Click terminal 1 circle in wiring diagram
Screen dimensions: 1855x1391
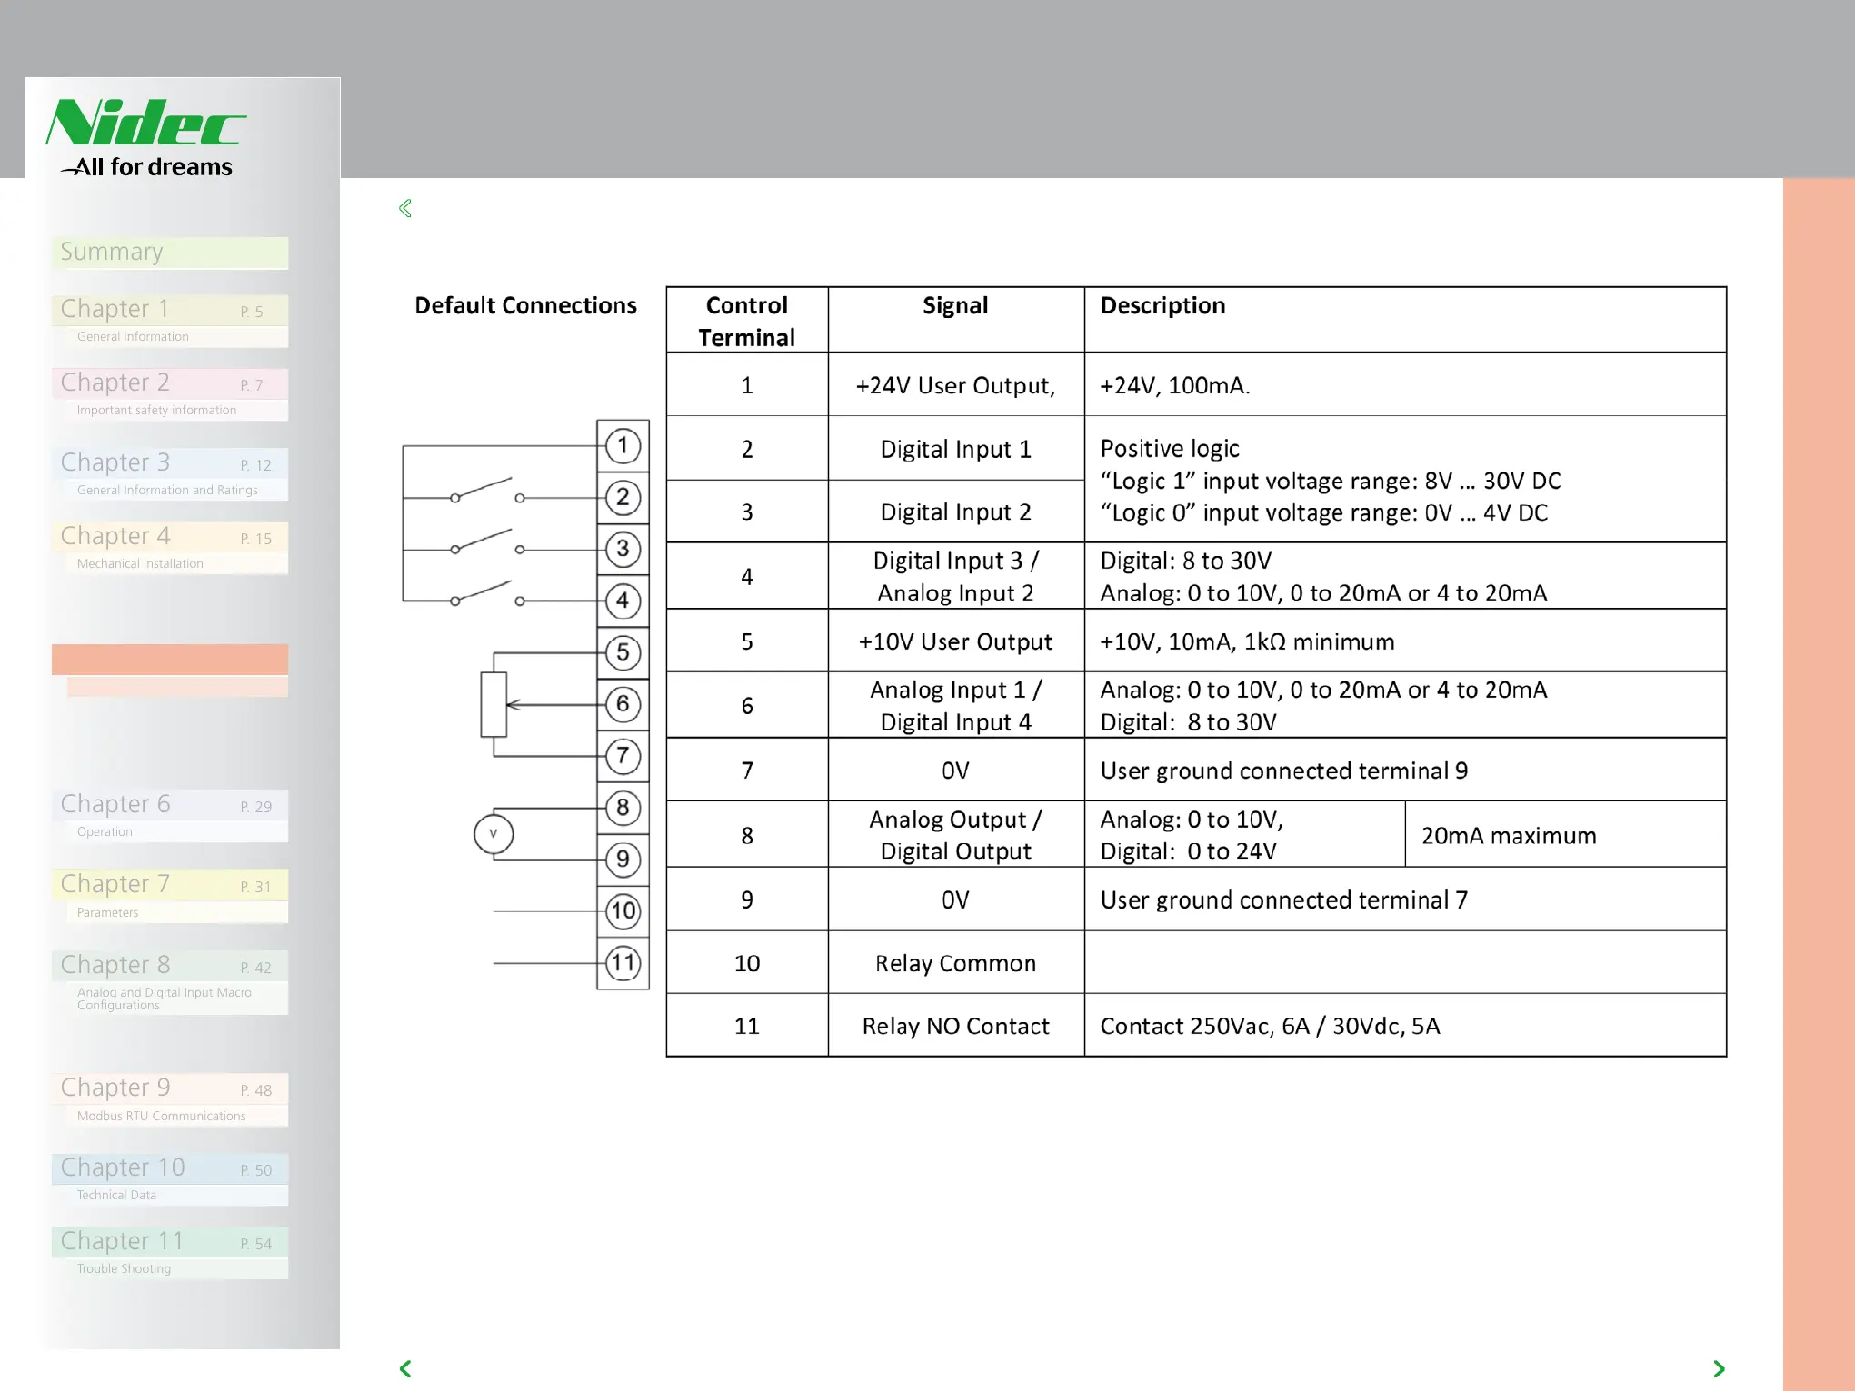coord(623,446)
